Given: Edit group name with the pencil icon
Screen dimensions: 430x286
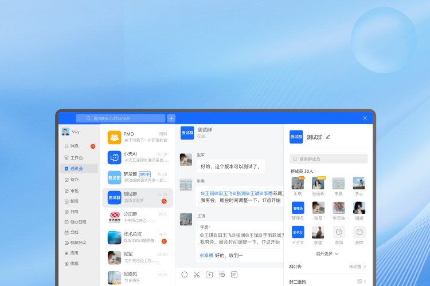Looking at the screenshot, I should click(328, 137).
